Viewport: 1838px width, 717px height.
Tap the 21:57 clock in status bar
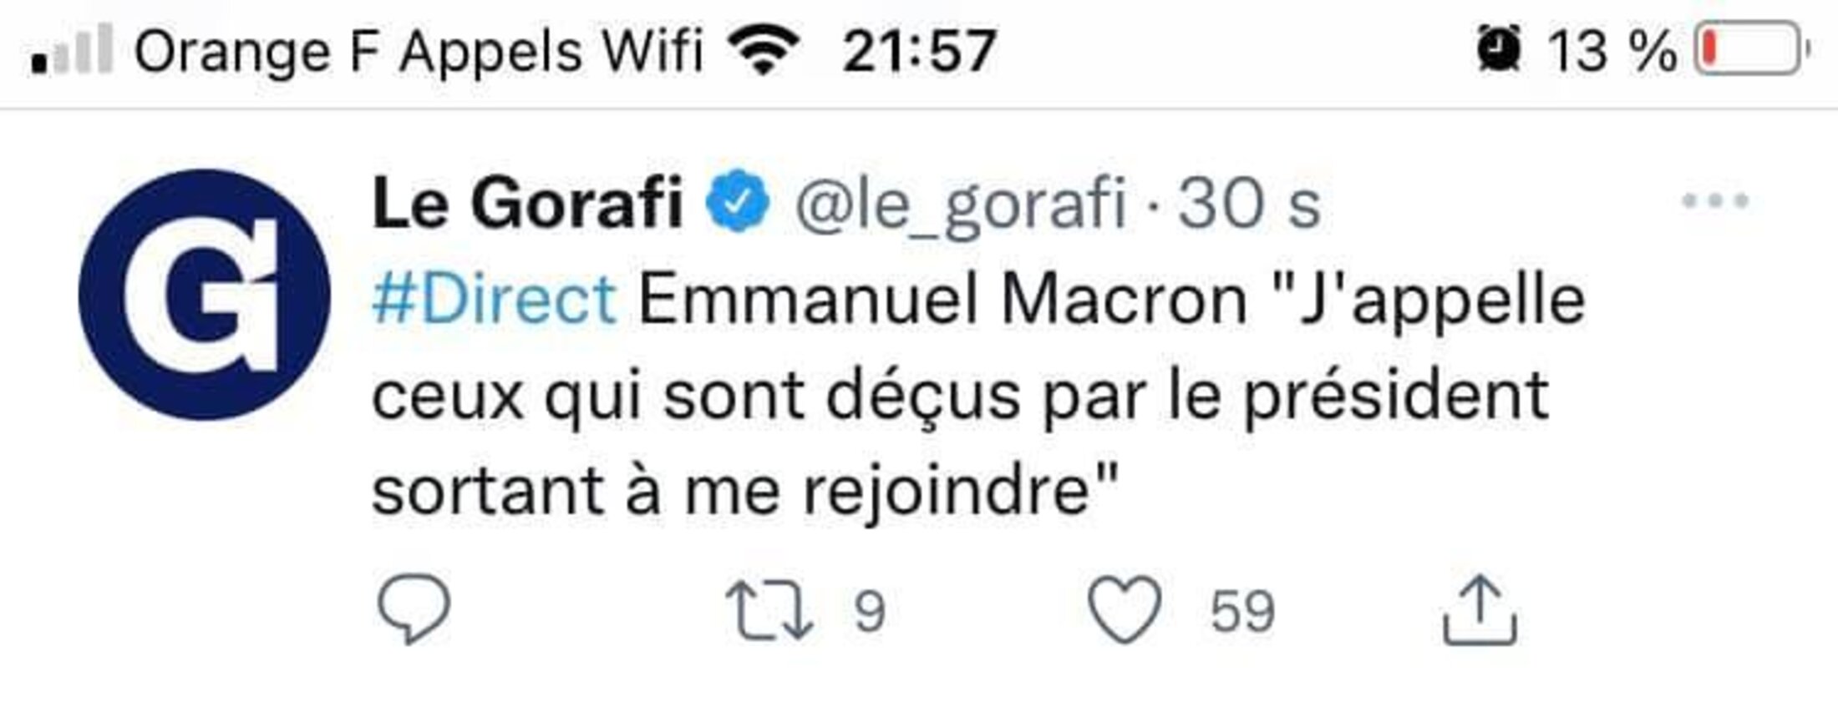(919, 51)
